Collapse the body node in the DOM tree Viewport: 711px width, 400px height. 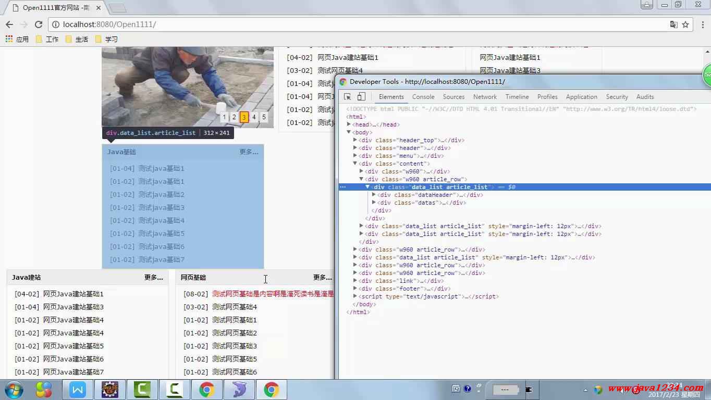[x=349, y=132]
